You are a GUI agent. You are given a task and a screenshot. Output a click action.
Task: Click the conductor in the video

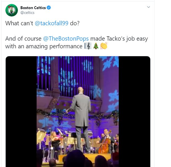click(81, 111)
